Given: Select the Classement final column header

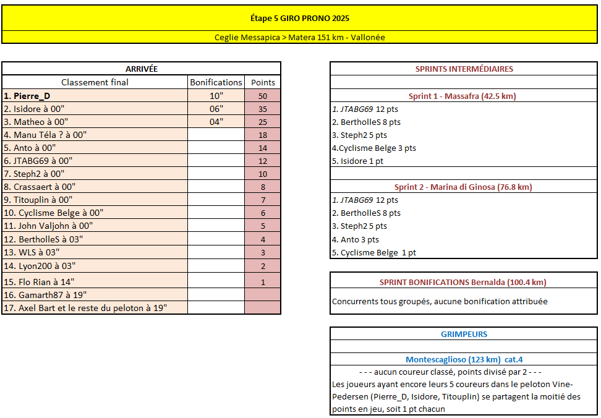Looking at the screenshot, I should click(95, 82).
